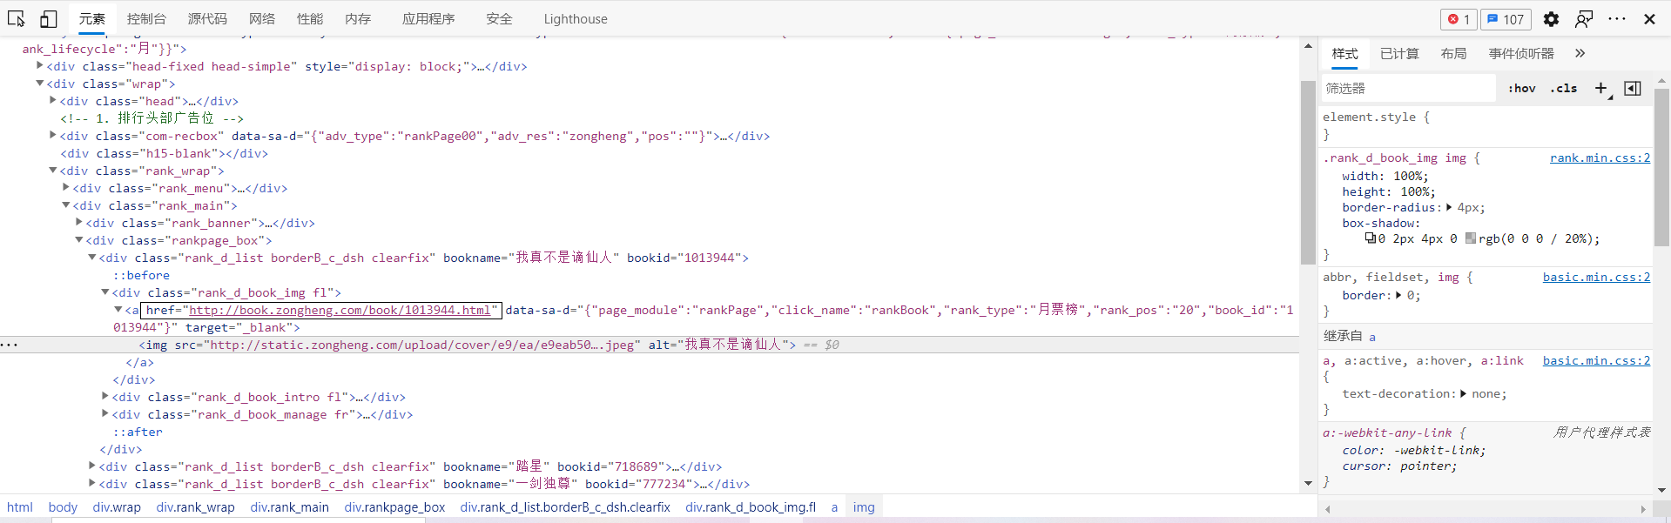Open the book.zongheng.com href link

340,310
